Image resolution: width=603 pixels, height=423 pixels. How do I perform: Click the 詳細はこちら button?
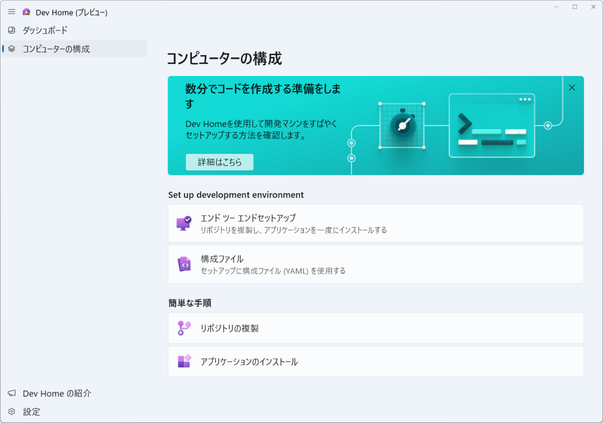(220, 162)
